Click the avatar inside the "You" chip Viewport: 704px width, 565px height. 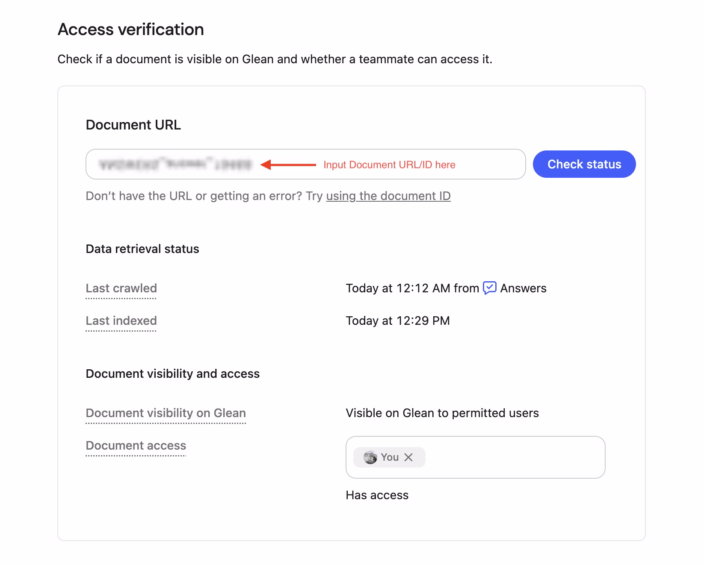(x=370, y=457)
